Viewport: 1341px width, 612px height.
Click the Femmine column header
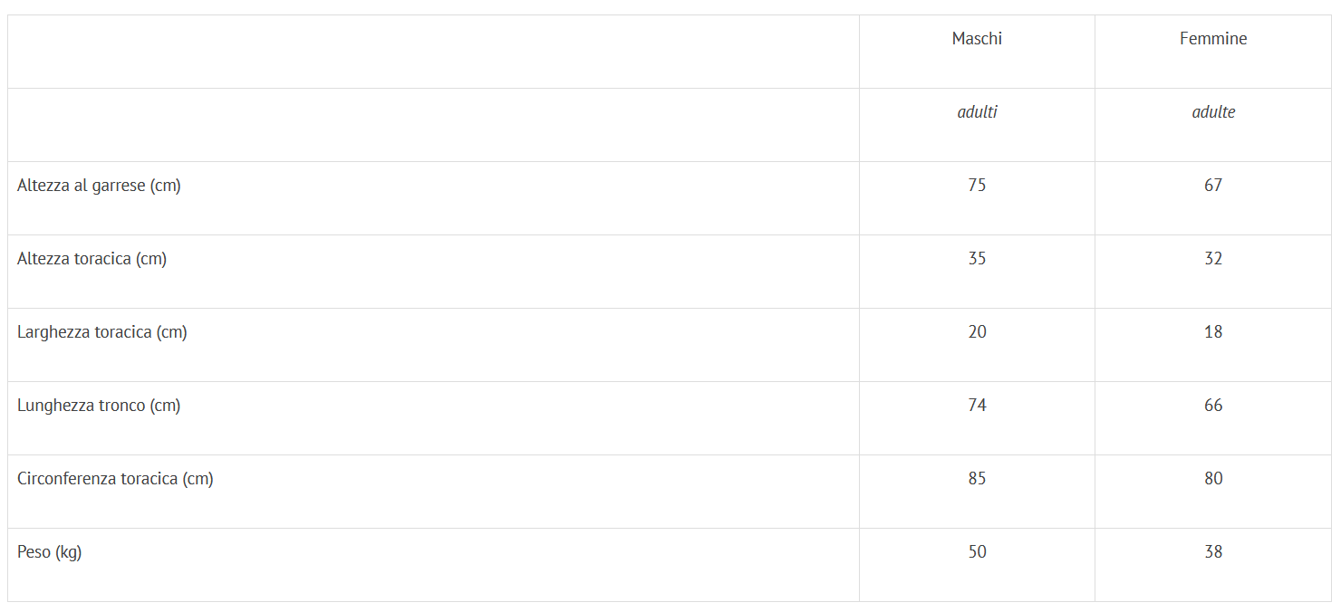click(1212, 39)
